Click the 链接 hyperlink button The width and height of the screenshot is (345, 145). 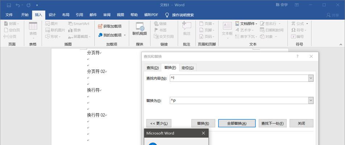[160, 24]
